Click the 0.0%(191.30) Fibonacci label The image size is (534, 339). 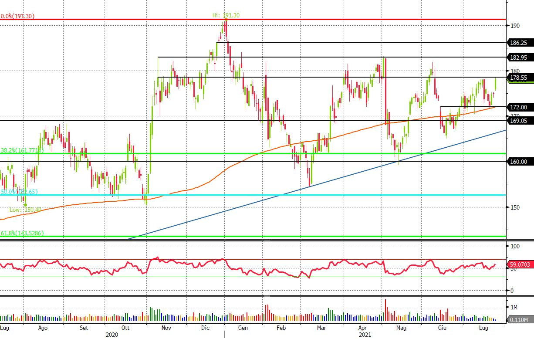click(x=18, y=16)
